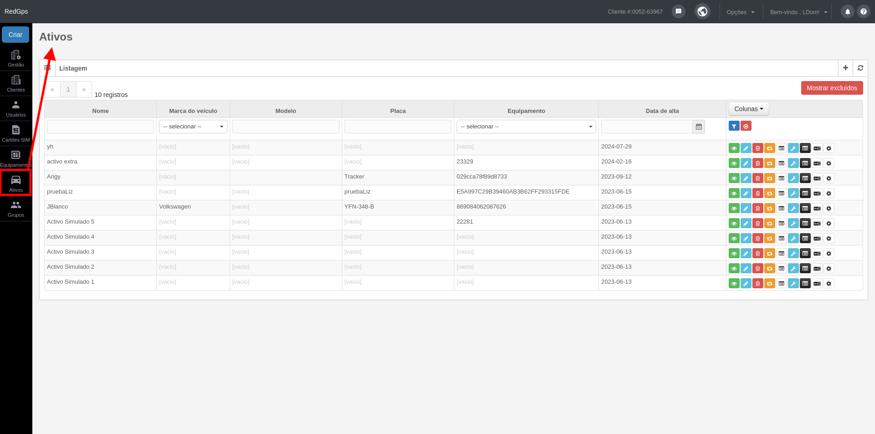Go to Clientes in the sidebar
875x434 pixels.
click(x=16, y=83)
